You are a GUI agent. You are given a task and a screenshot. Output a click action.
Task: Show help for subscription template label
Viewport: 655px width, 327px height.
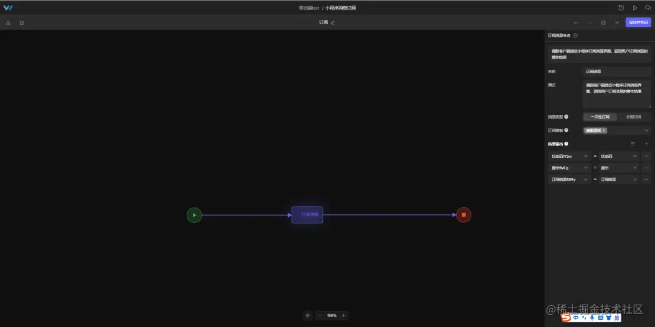pyautogui.click(x=566, y=130)
